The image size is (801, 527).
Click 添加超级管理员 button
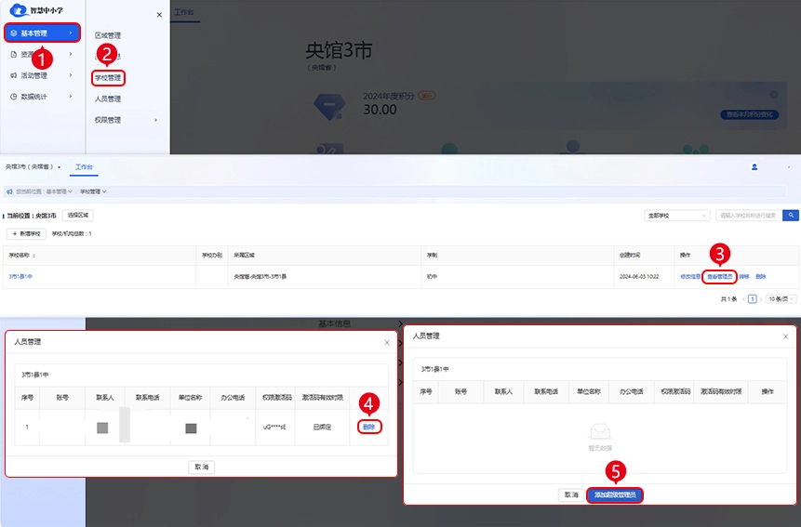[614, 495]
